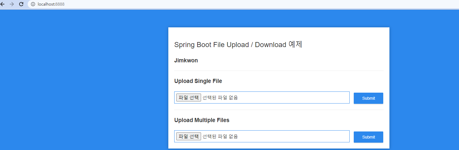459x150 pixels.
Task: Click the single file input box
Action: [262, 98]
